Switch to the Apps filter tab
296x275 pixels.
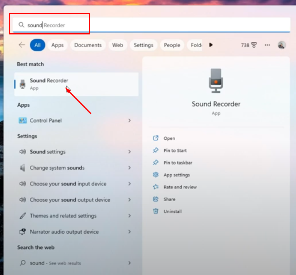57,45
